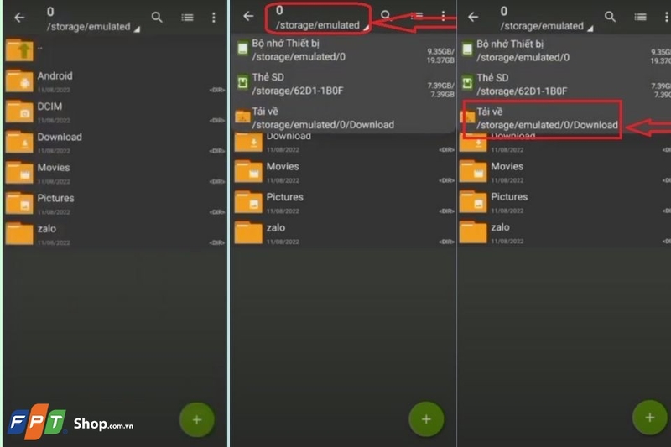
Task: Toggle list view in left panel
Action: 187,18
